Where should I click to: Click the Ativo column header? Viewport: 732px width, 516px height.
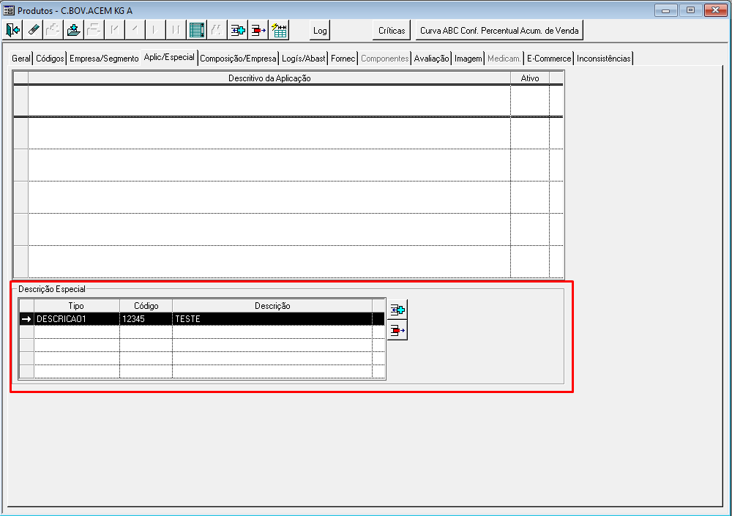click(x=530, y=78)
